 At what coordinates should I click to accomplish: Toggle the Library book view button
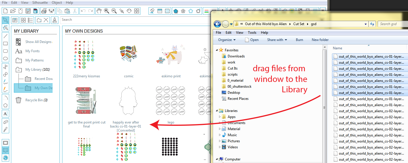5,150
